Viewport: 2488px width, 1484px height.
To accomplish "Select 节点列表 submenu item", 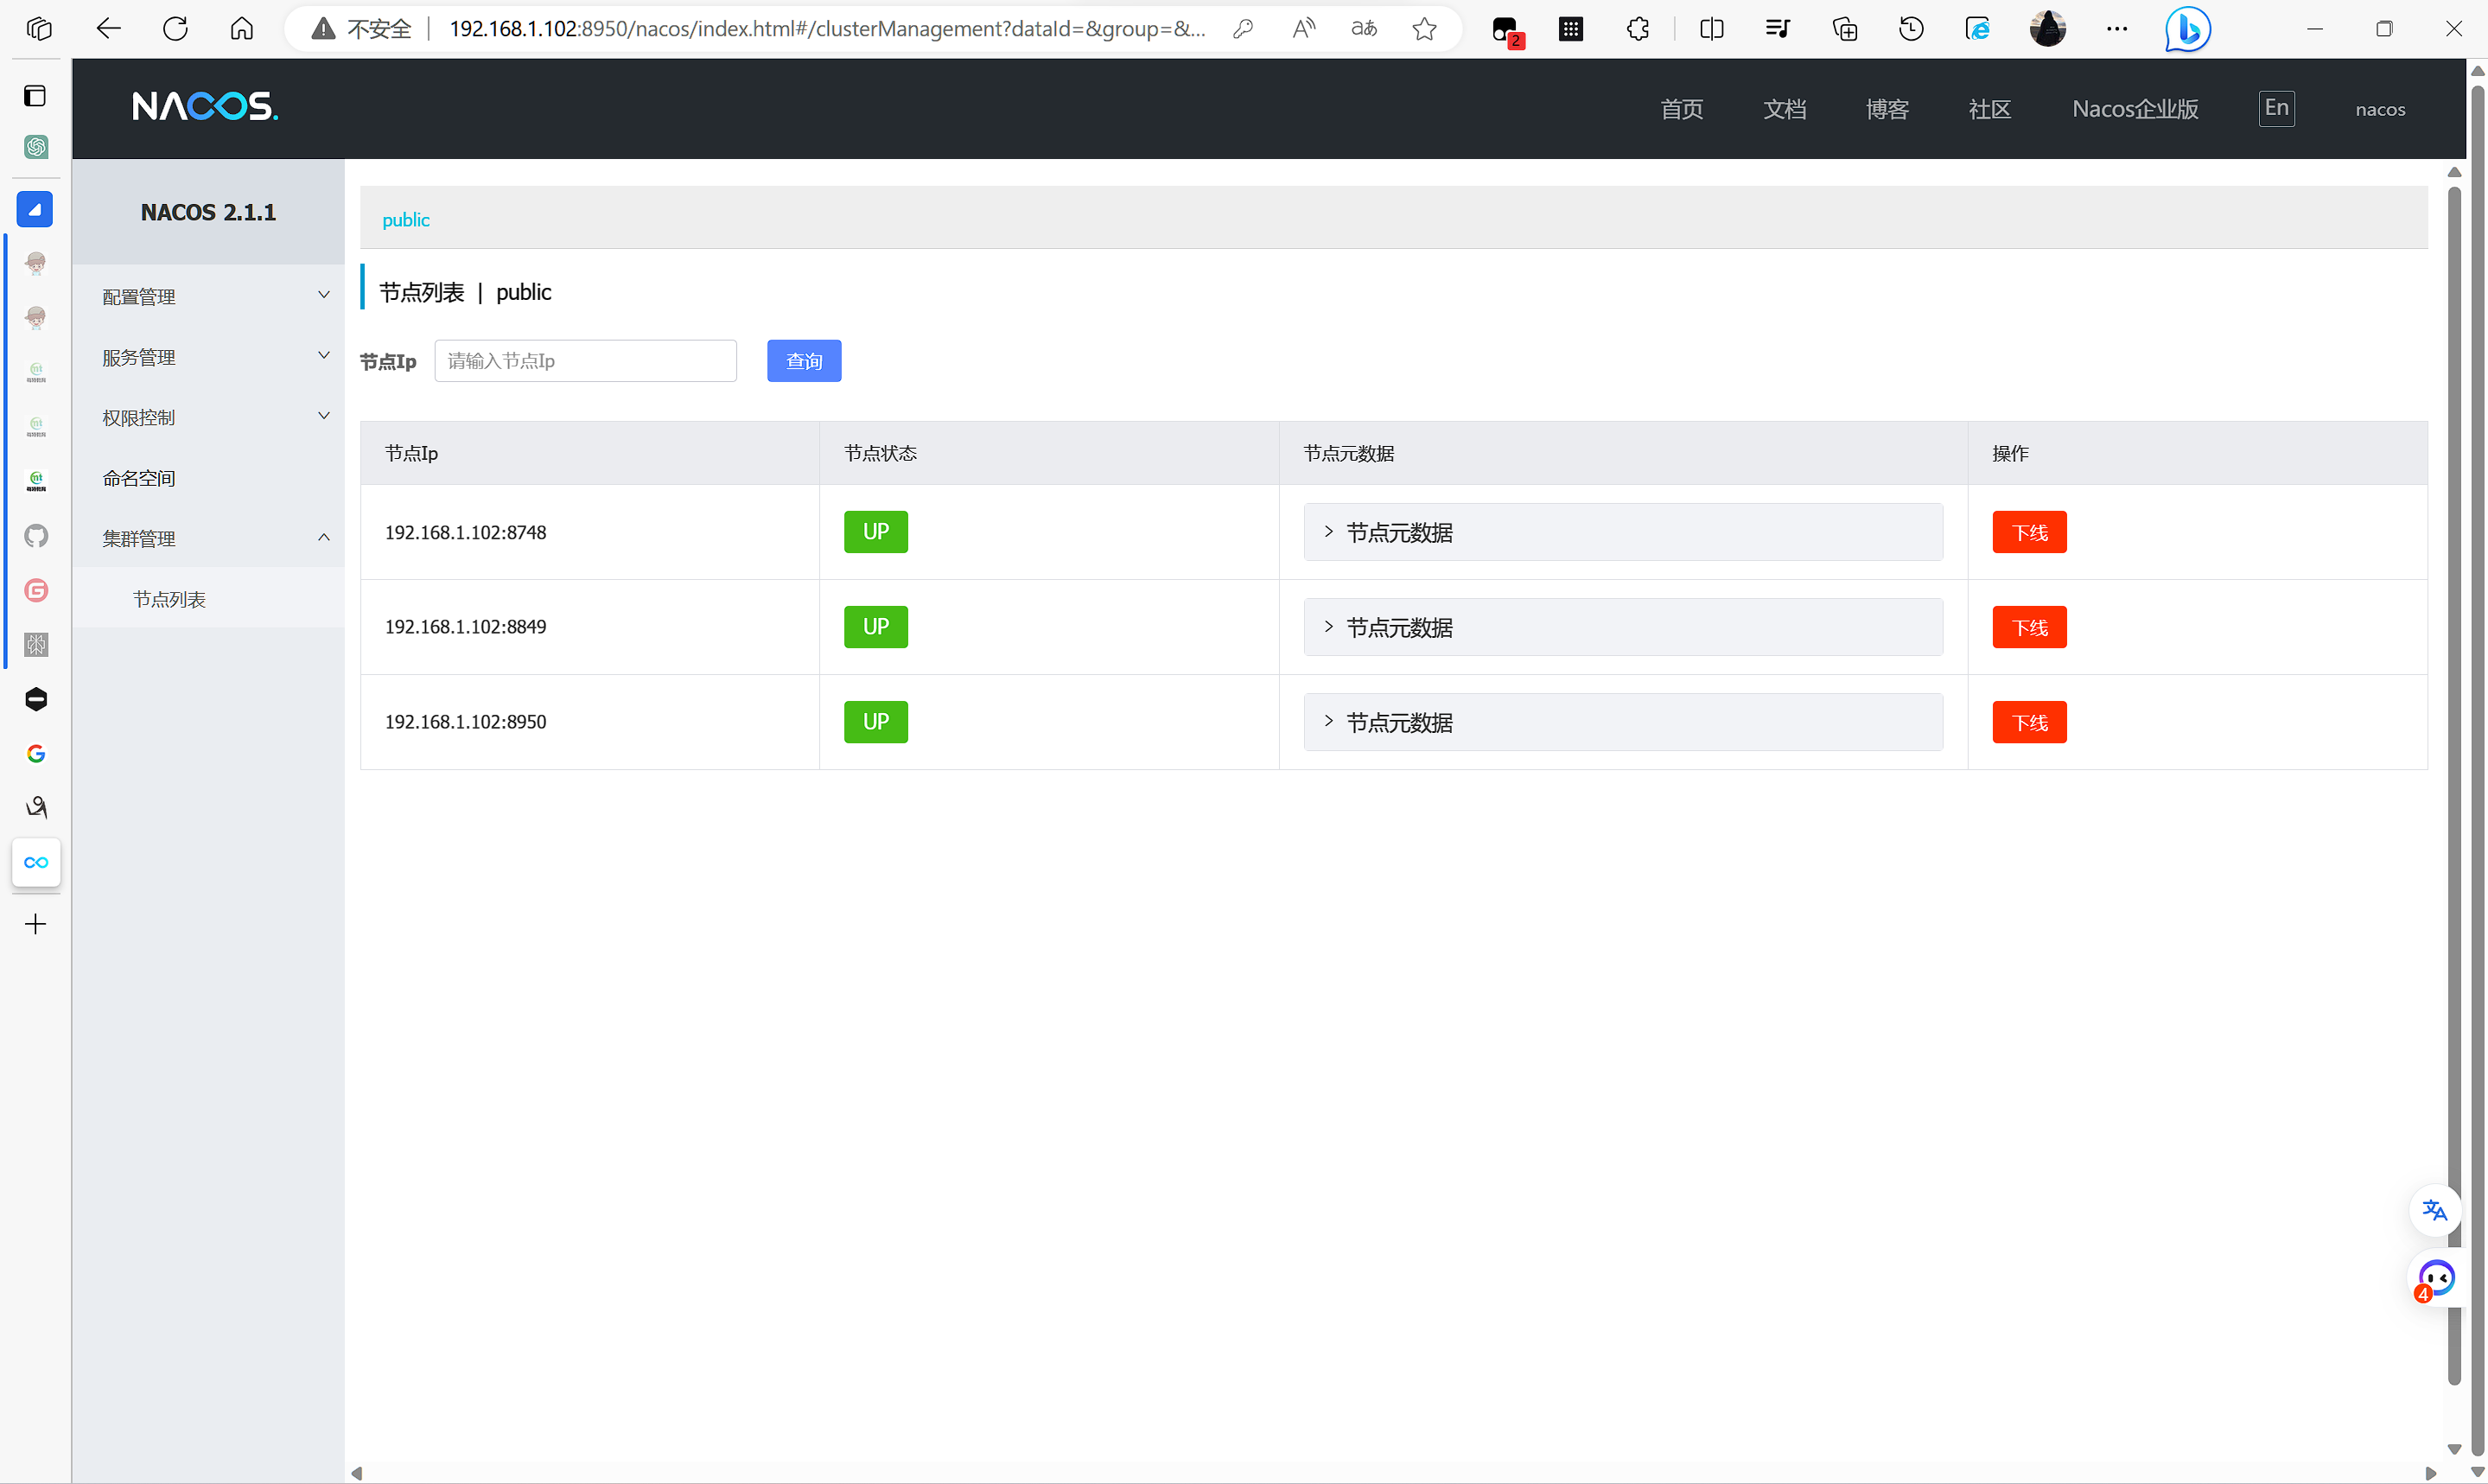I will (169, 599).
